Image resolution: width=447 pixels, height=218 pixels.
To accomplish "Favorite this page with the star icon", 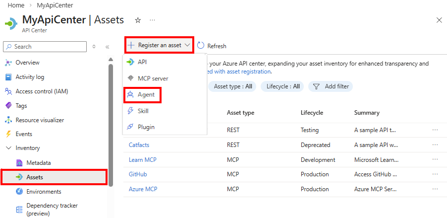I will coord(138,20).
